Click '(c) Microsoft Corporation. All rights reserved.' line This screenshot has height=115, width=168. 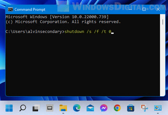pyautogui.click(x=63, y=22)
